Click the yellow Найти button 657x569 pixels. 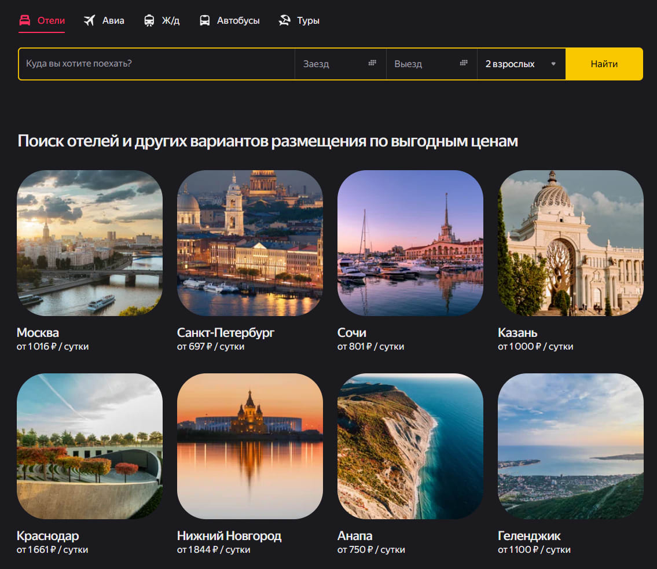(x=604, y=64)
